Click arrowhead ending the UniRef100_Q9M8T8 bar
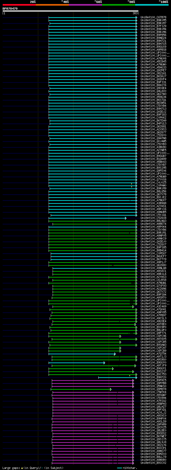171x470 pixels. pos(111,389)
